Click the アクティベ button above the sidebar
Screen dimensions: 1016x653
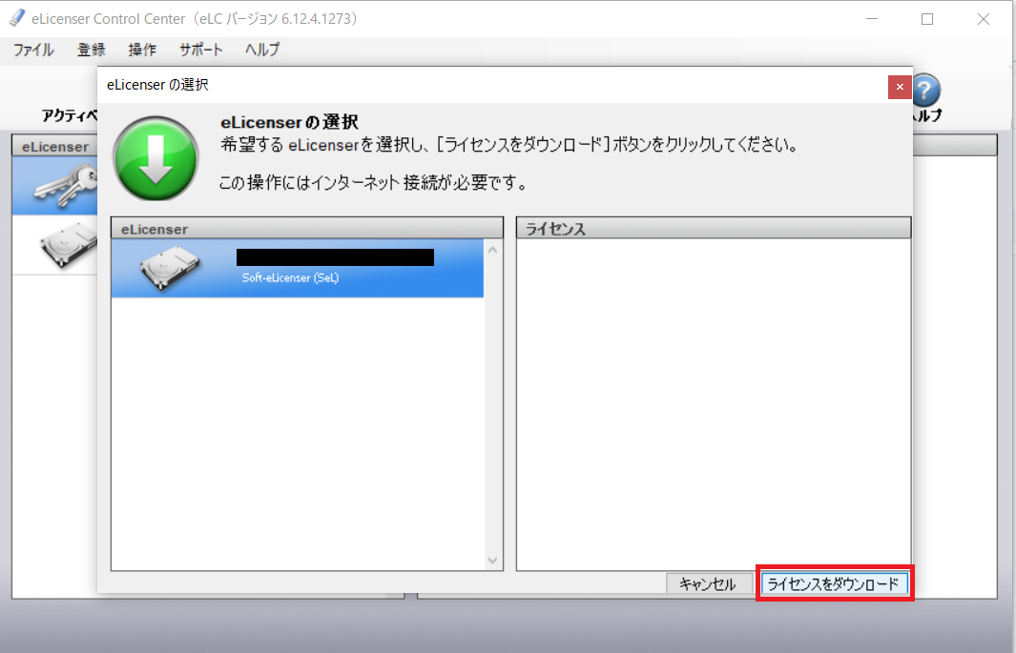[69, 115]
